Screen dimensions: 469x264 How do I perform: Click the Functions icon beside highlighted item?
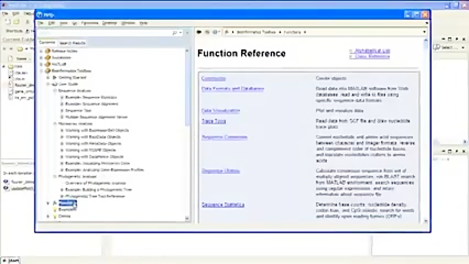(55, 203)
